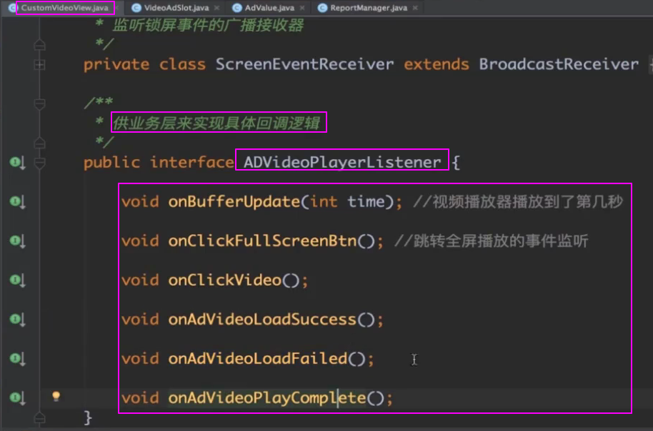Image resolution: width=653 pixels, height=431 pixels.
Task: Click the comment 供业务层来实现具体回调逻辑
Action: [216, 123]
